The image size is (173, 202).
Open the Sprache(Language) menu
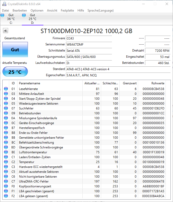pos(101,11)
